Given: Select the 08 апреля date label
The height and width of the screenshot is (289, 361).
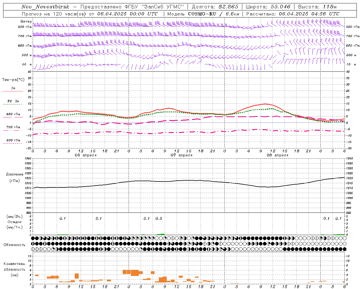Looking at the screenshot, I should point(278,155).
